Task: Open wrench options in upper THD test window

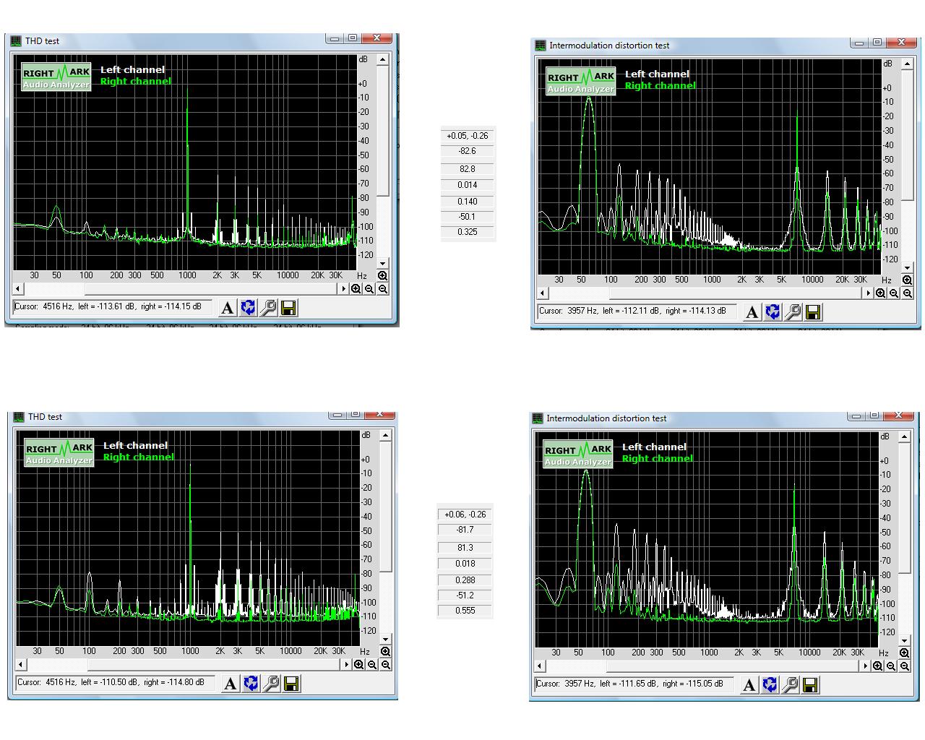Action: coord(268,308)
